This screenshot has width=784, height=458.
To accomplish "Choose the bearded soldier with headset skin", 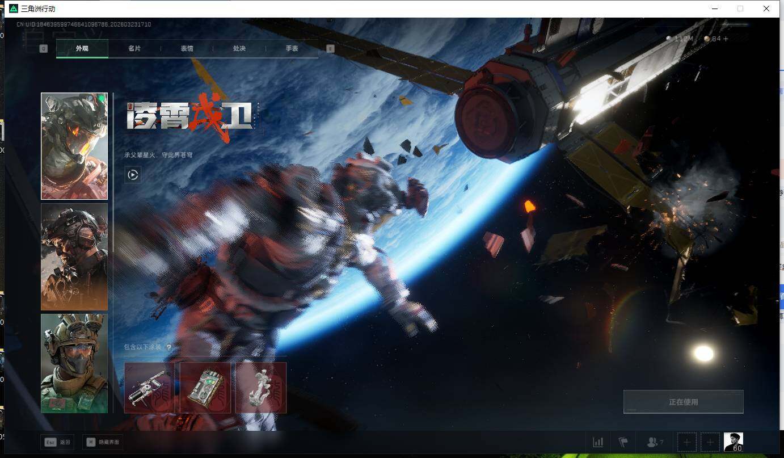I will click(74, 257).
